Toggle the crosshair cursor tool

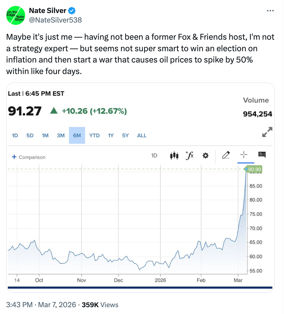click(244, 155)
